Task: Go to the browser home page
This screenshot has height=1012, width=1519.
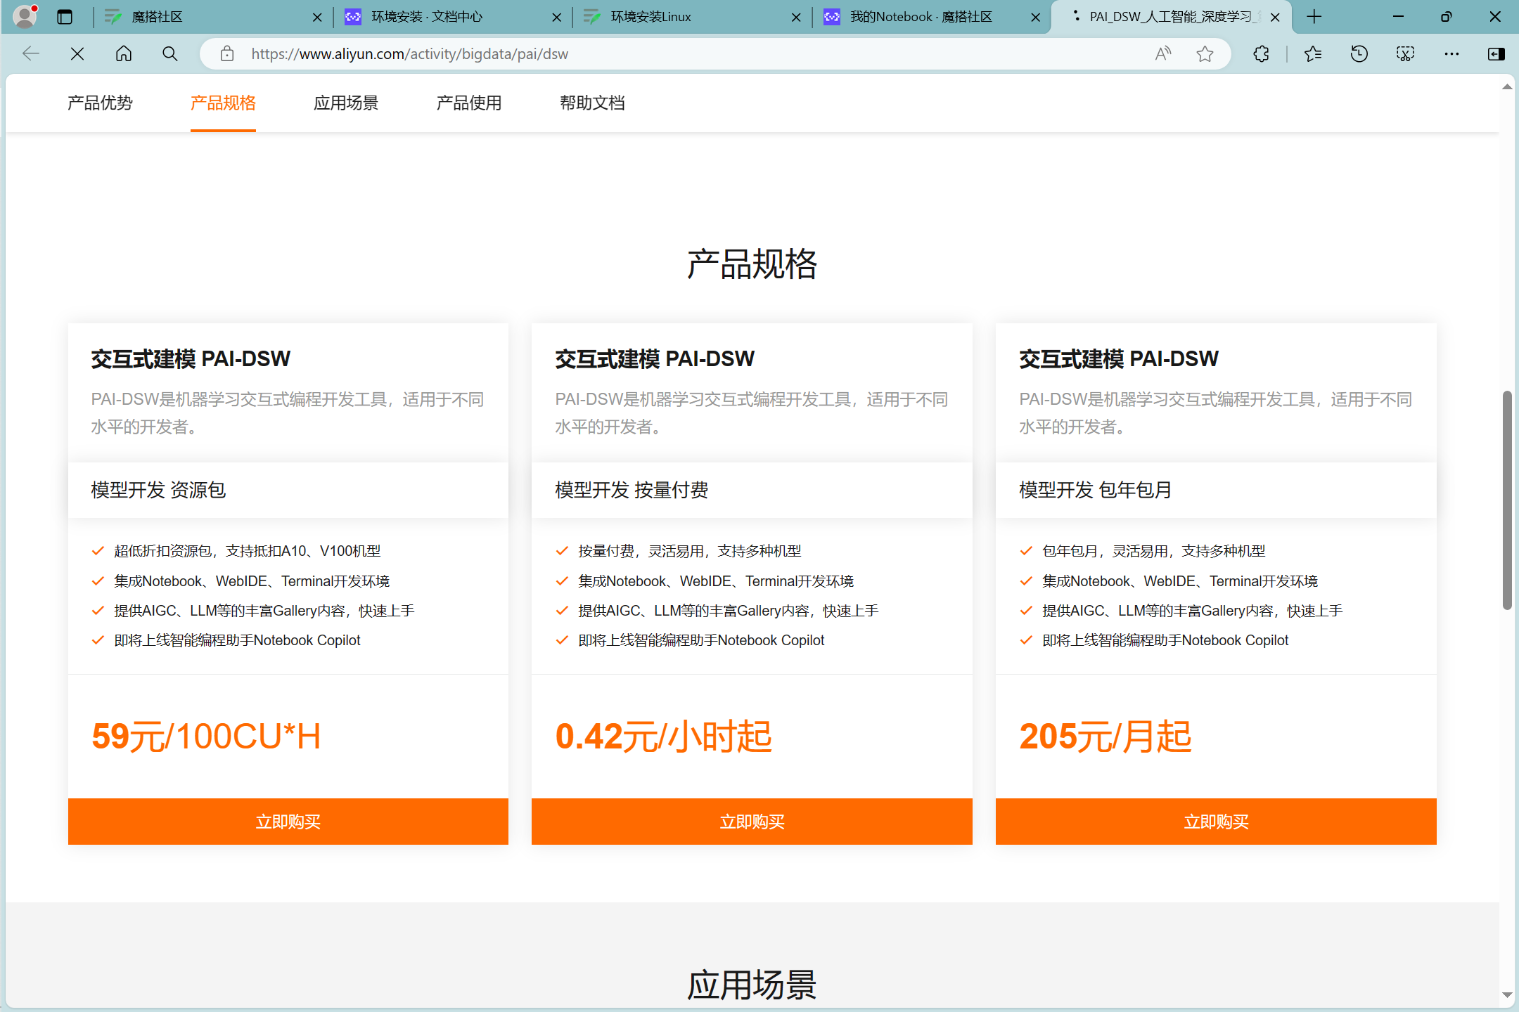Action: 124,54
